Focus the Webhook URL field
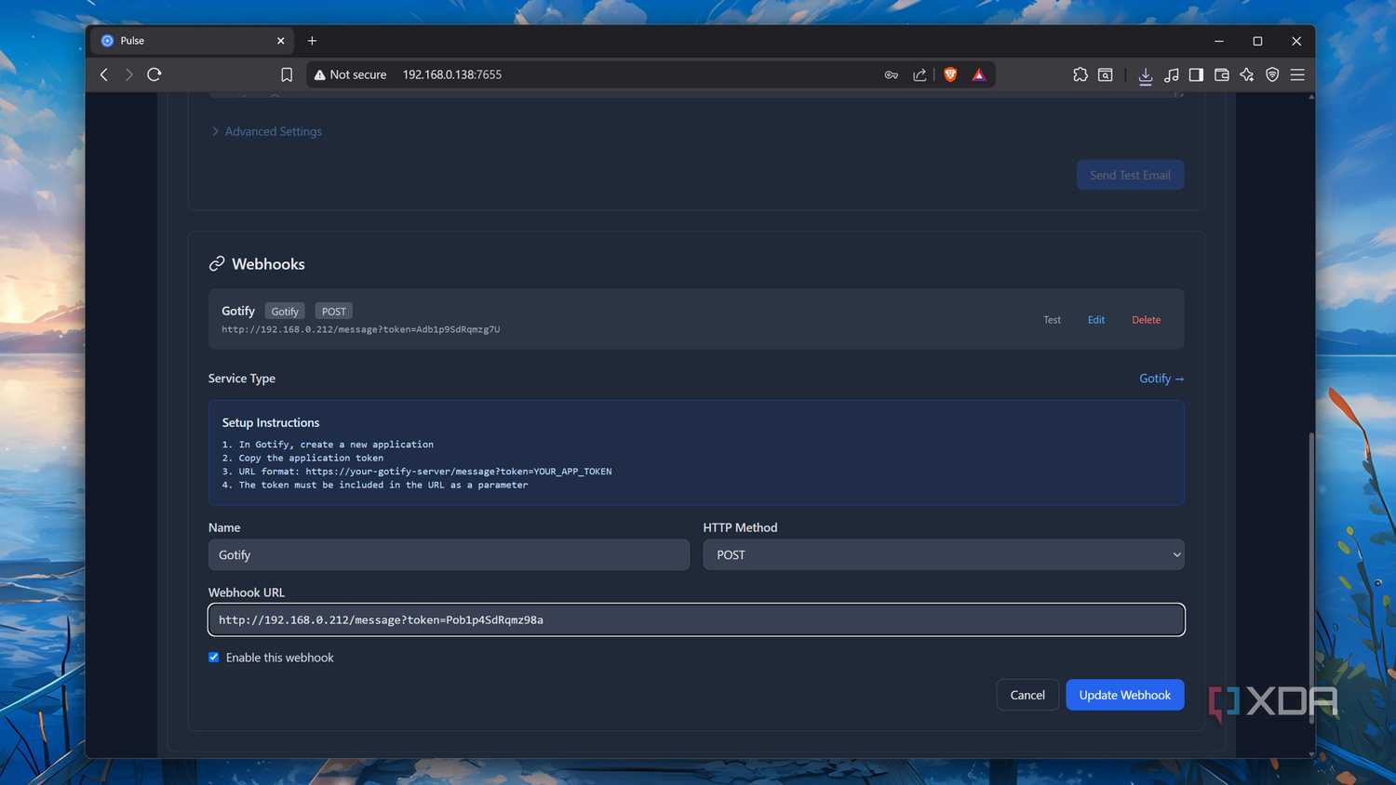This screenshot has height=785, width=1396. pos(696,619)
